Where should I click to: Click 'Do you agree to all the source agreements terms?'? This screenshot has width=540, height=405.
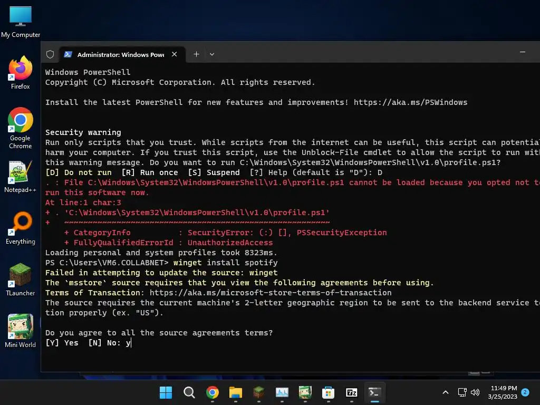(x=159, y=333)
